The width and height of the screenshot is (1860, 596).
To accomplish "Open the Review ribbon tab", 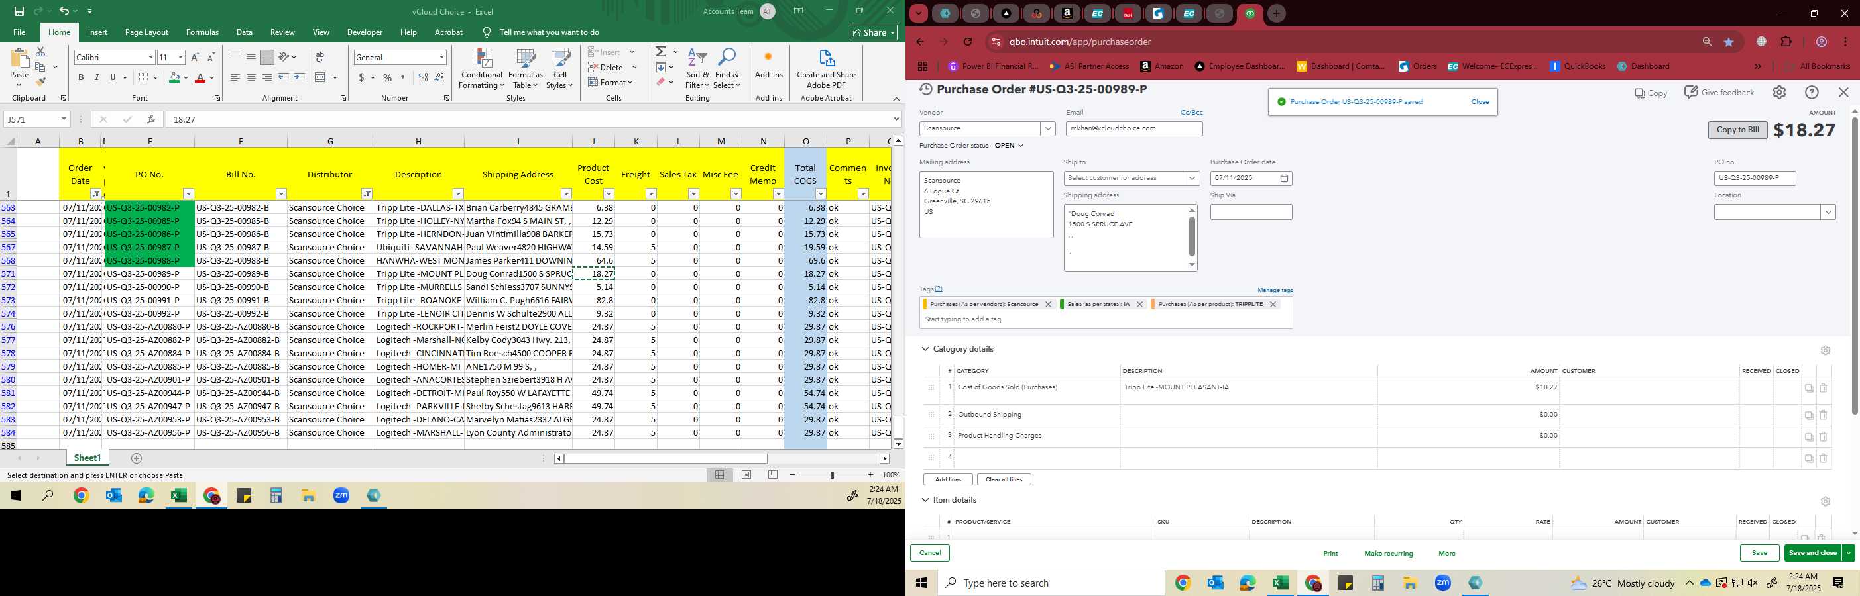I will [282, 32].
